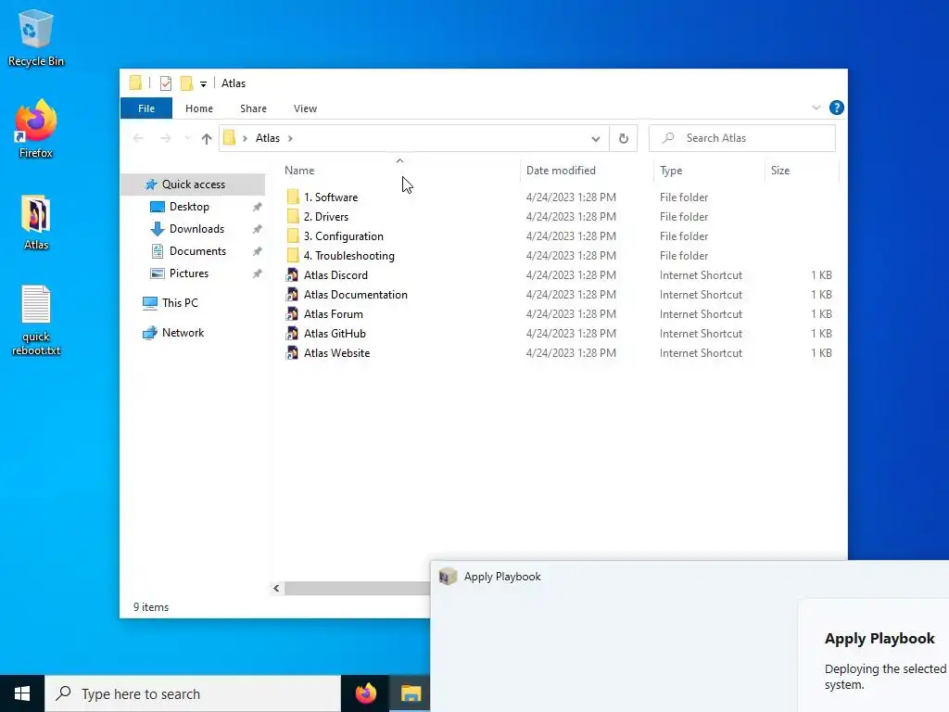Select the '3. Configuration' folder icon
Image resolution: width=949 pixels, height=712 pixels.
(x=293, y=236)
